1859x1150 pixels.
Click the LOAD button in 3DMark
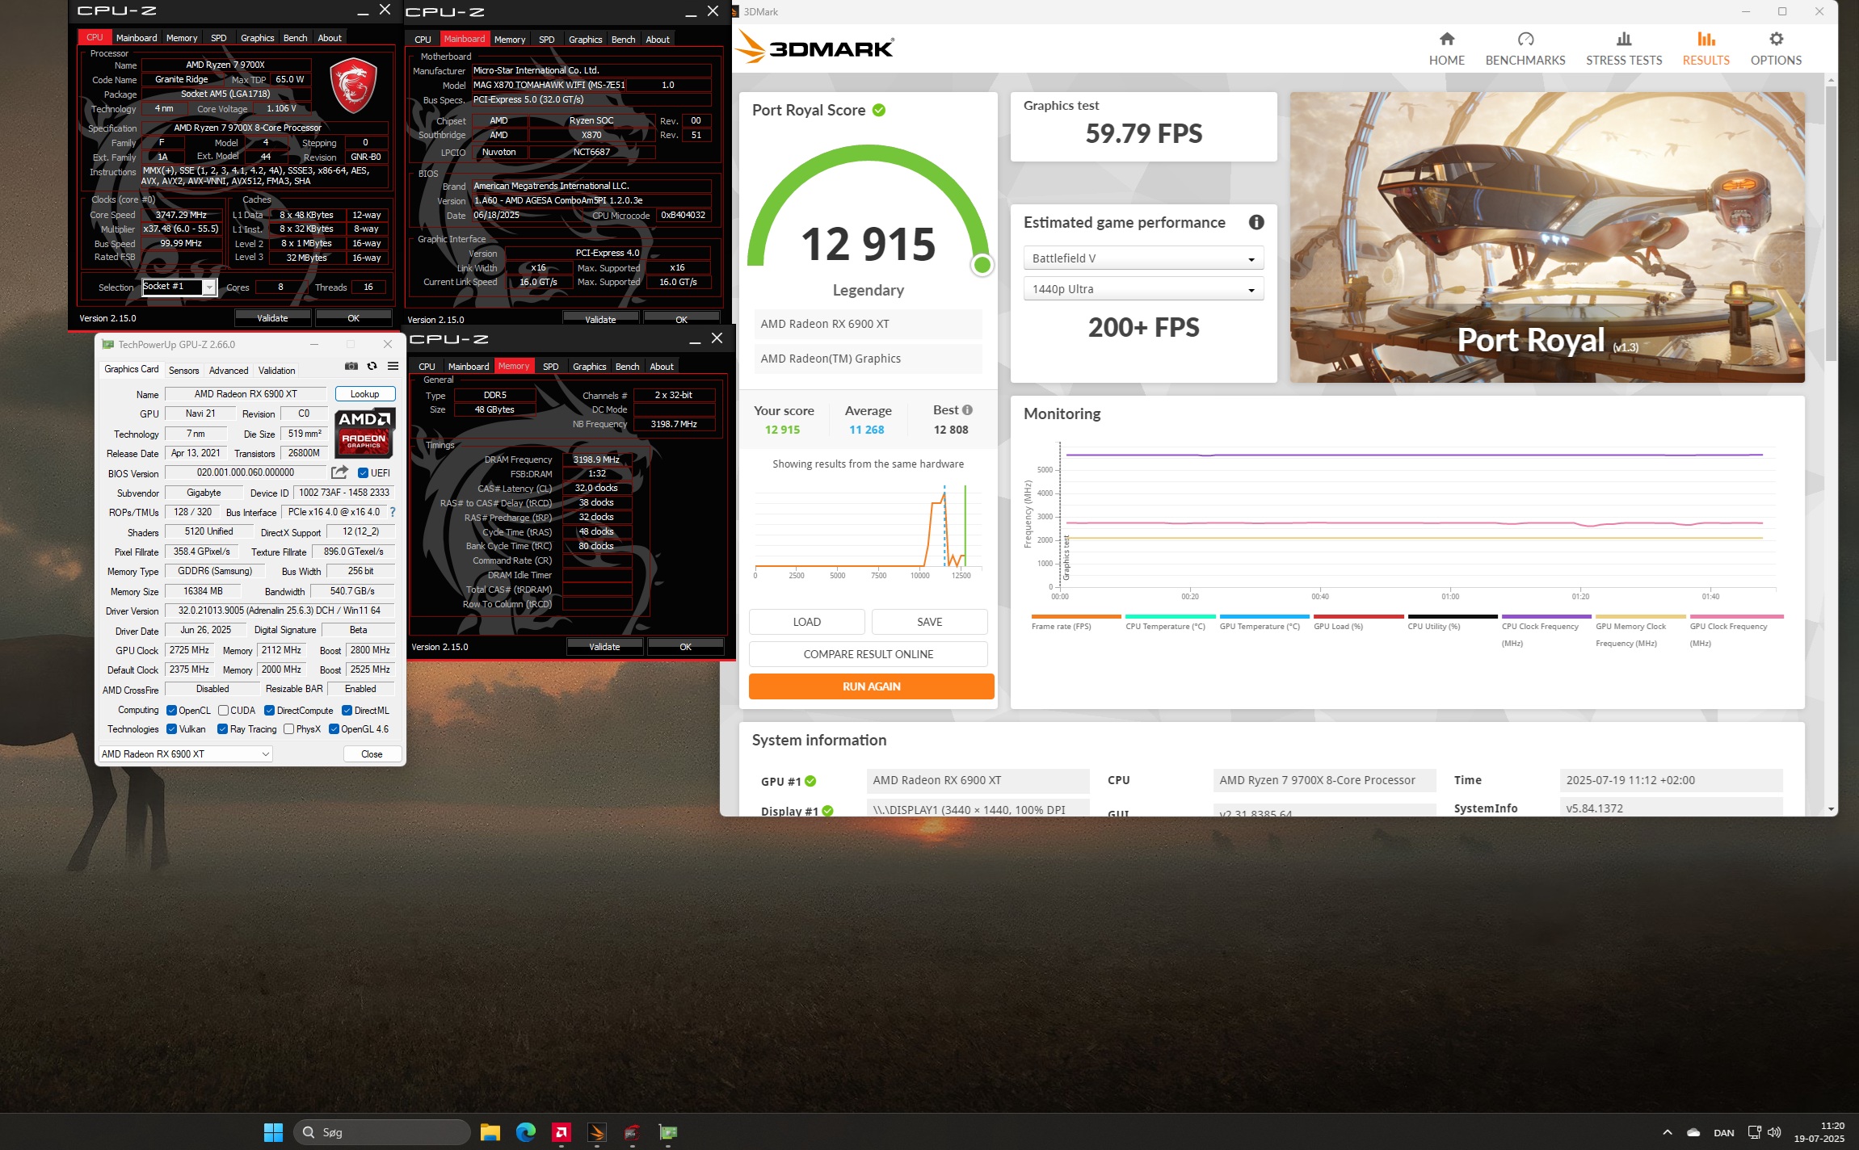tap(806, 622)
